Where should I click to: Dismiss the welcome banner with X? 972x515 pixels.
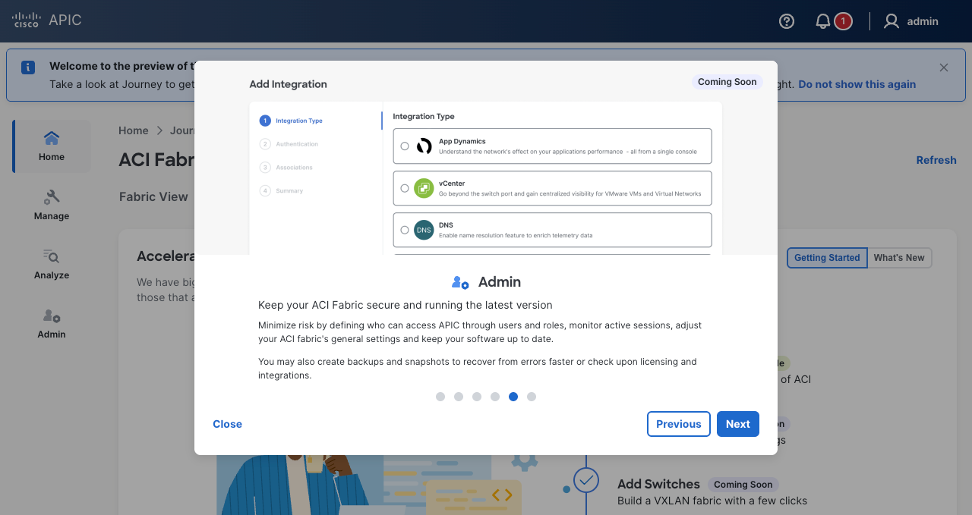[944, 68]
